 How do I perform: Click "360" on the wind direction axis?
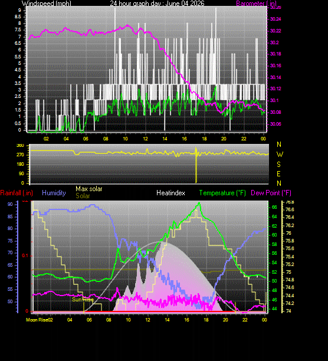coord(20,145)
